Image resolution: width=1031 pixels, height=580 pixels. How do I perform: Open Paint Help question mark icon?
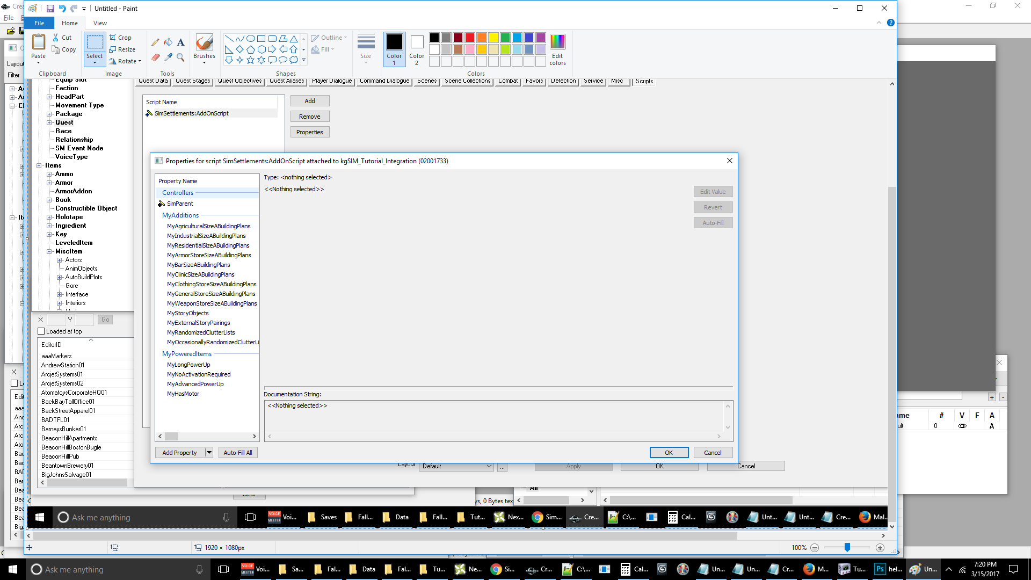(x=891, y=23)
